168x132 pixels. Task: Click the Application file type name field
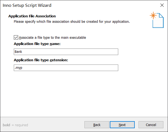(66, 52)
